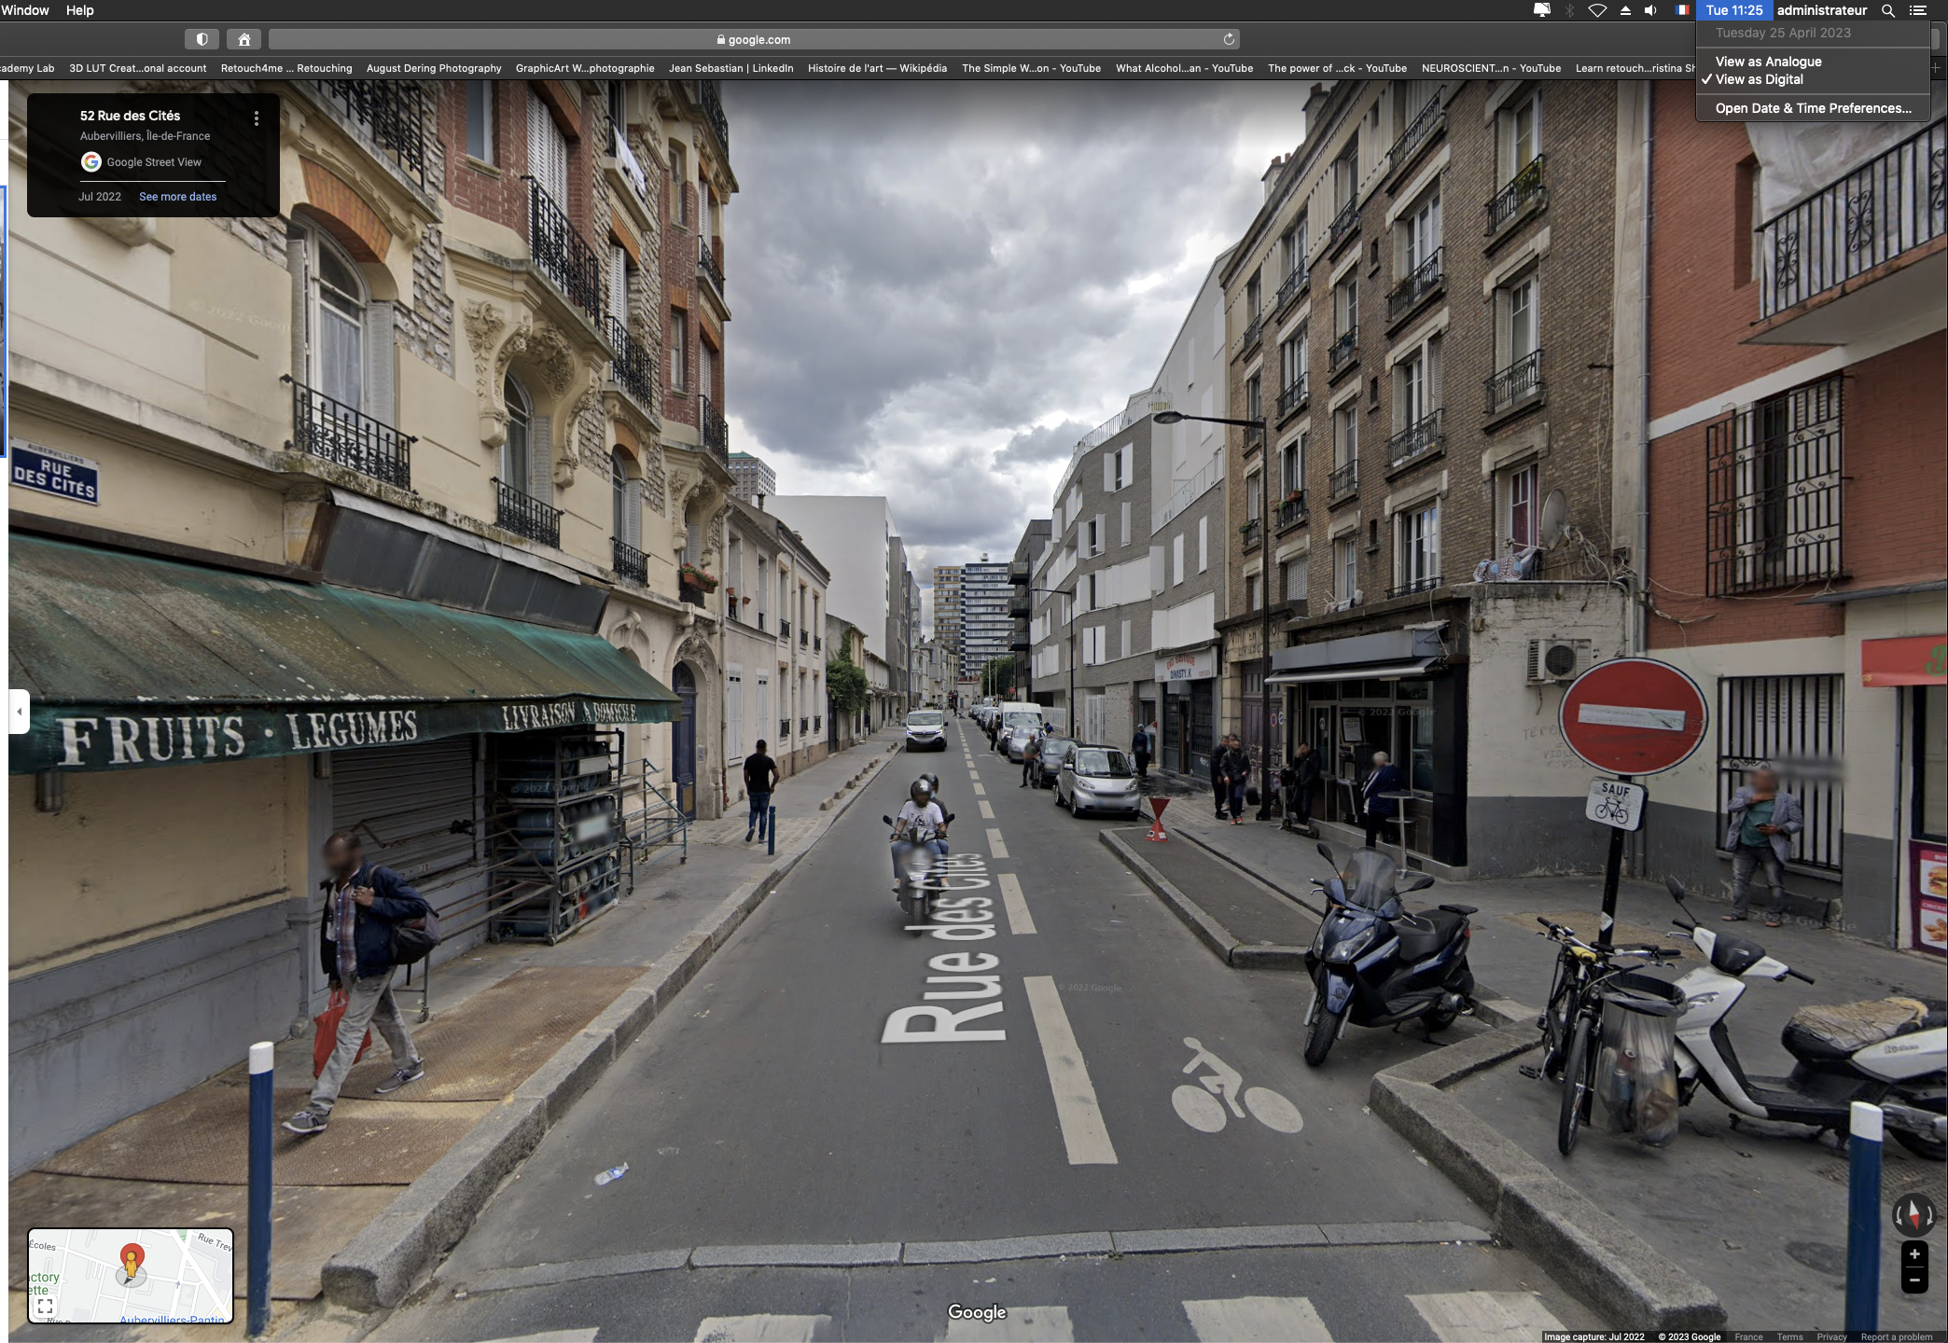This screenshot has width=1948, height=1343.
Task: Reload the page with the refresh icon
Action: coord(1229,39)
